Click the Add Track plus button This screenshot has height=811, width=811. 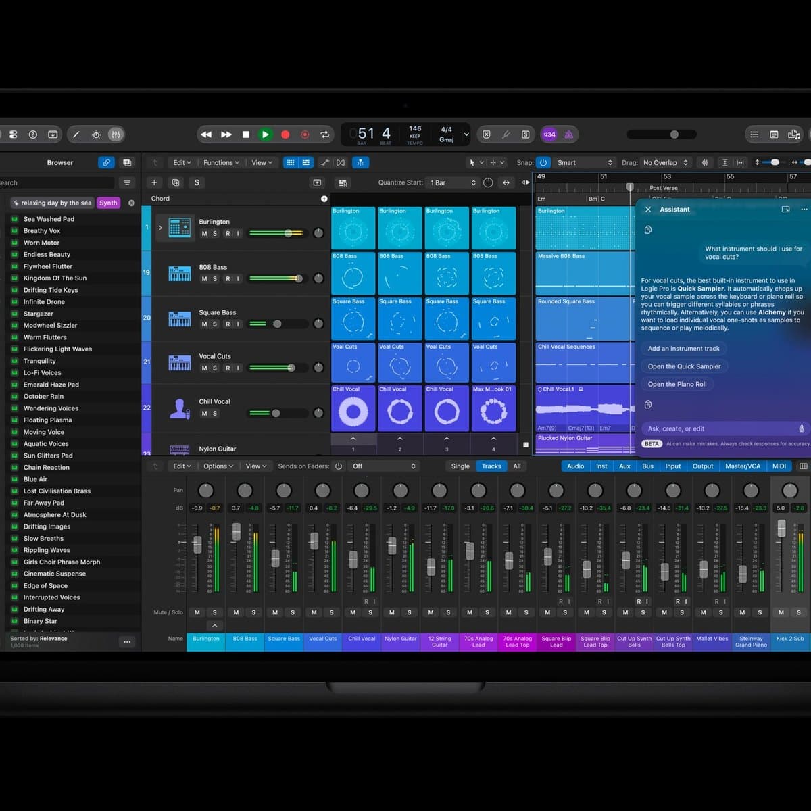click(154, 182)
